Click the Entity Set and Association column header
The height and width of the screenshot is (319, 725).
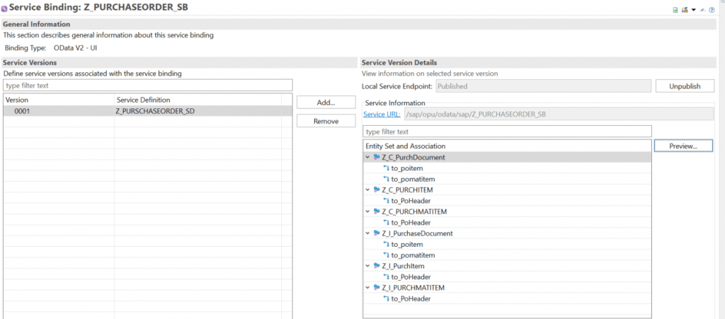coord(507,146)
